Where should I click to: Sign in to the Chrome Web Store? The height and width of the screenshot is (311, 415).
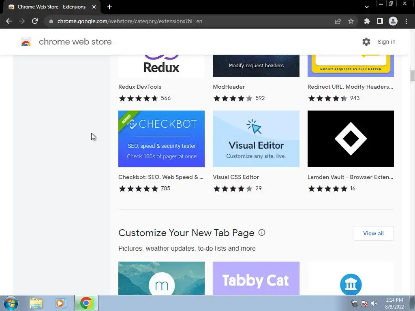pyautogui.click(x=386, y=42)
